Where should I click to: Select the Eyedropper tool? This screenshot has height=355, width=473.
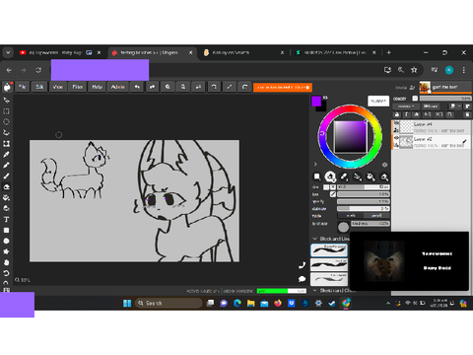pyautogui.click(x=6, y=155)
